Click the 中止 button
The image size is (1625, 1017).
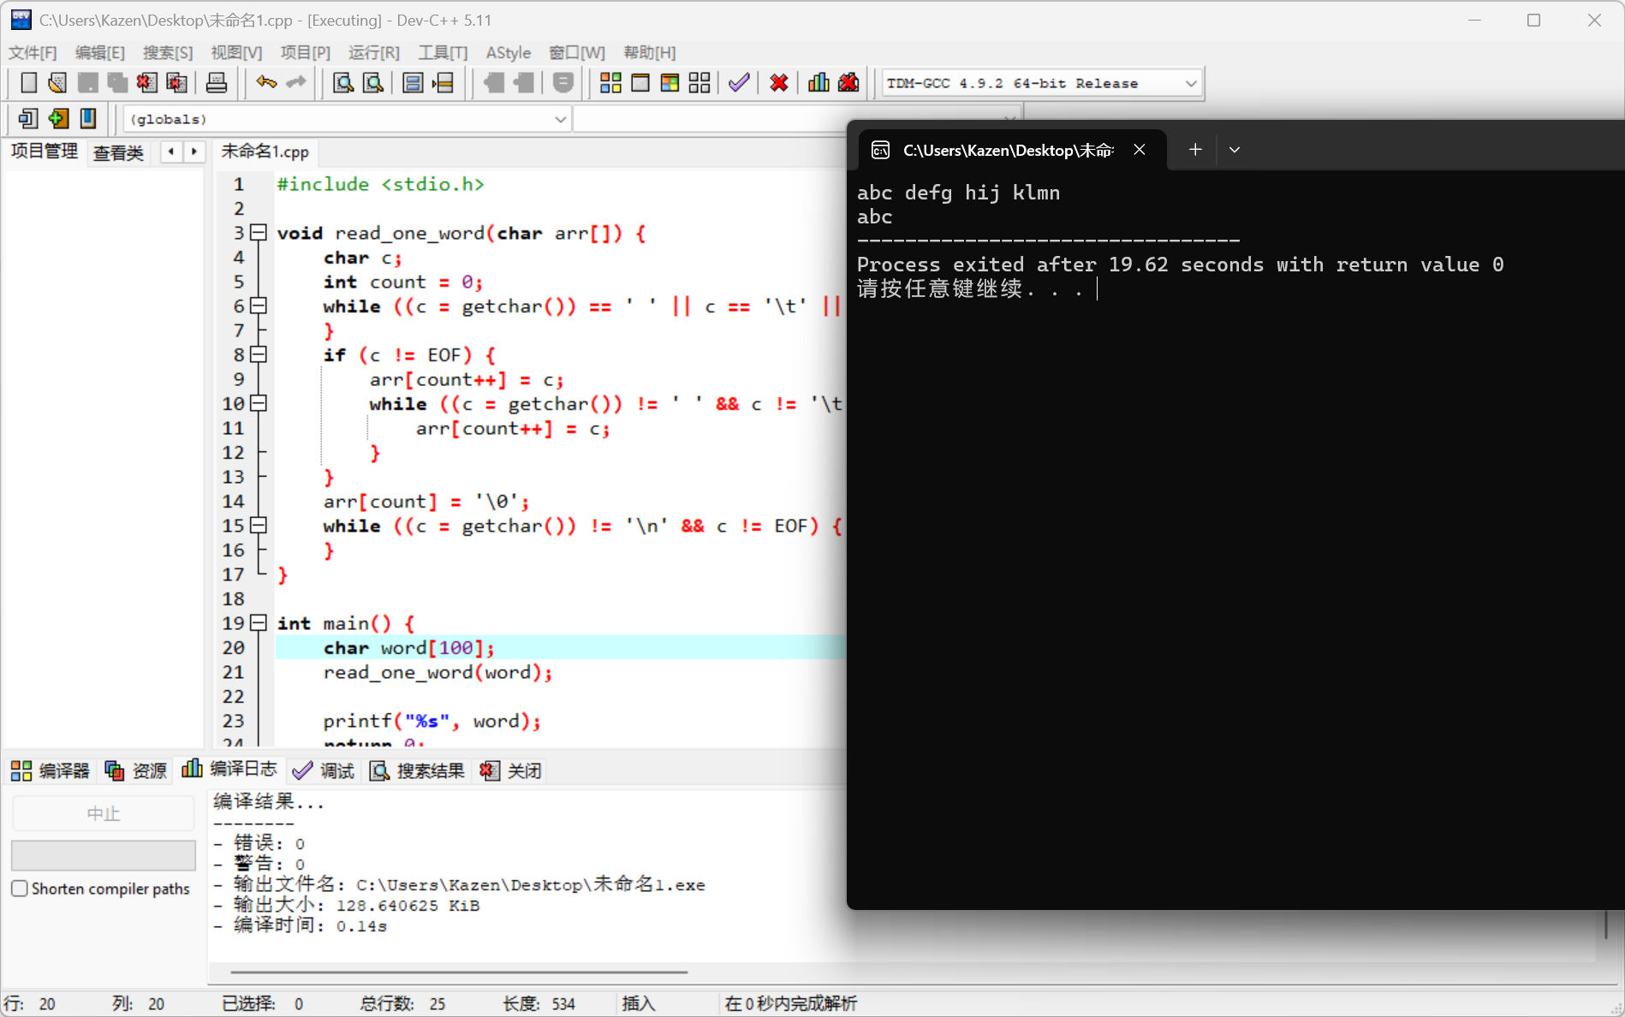click(x=104, y=813)
